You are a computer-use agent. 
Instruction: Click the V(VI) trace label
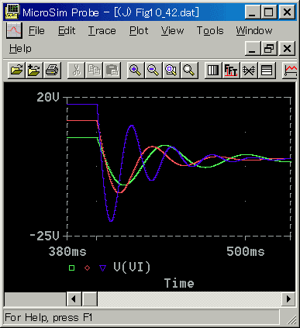(132, 268)
